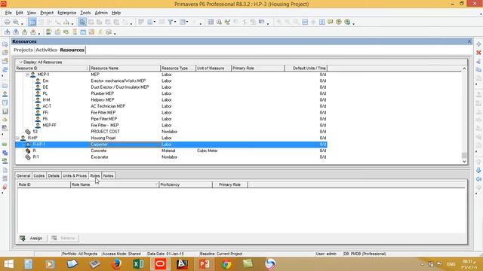The width and height of the screenshot is (483, 271).
Task: Click the red icon at bottom of left bar
Action: 5,187
